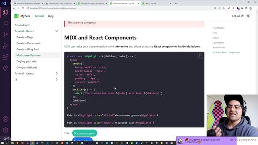The height and width of the screenshot is (145, 258).
Task: Follow the MDX link in paragraph
Action: coord(67,47)
